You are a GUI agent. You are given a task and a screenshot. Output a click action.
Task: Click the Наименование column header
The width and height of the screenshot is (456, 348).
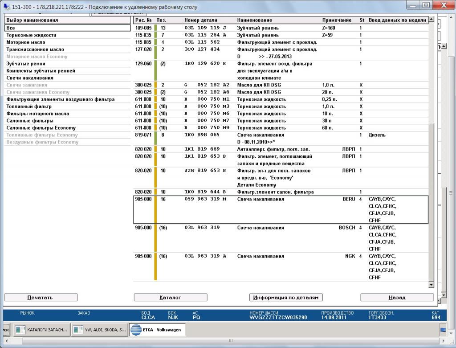[x=254, y=20]
